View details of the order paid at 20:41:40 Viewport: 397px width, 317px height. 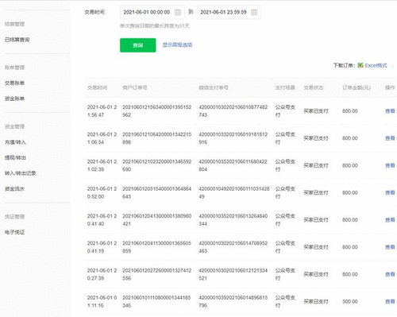tap(390, 220)
